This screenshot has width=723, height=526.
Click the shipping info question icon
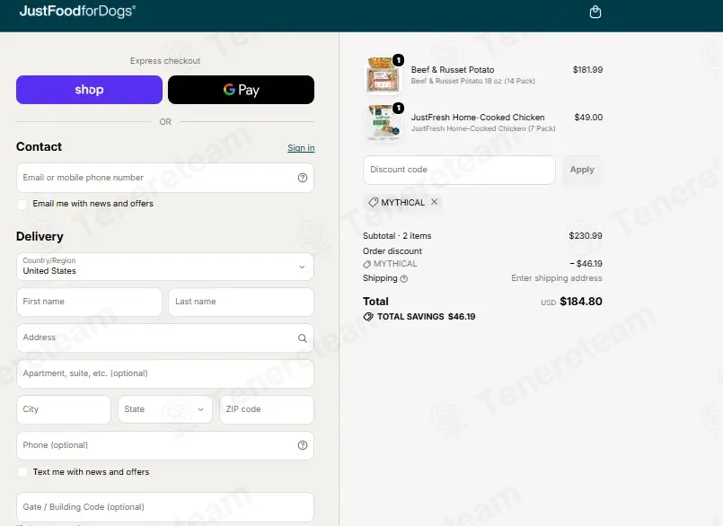point(404,278)
